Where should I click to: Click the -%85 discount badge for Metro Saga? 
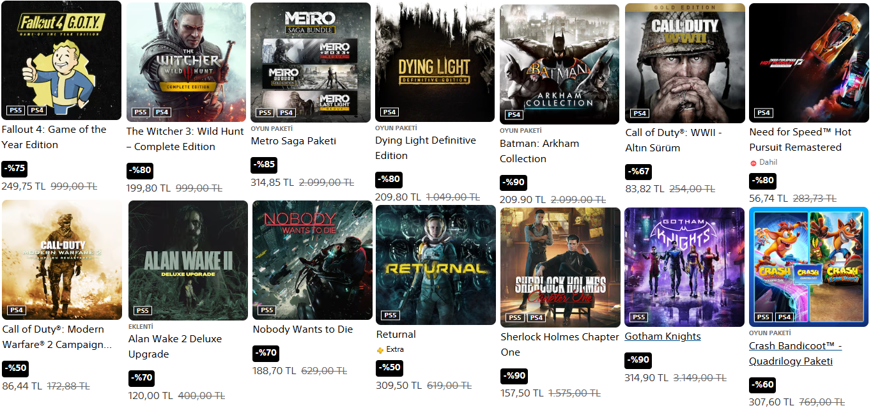[x=264, y=164]
